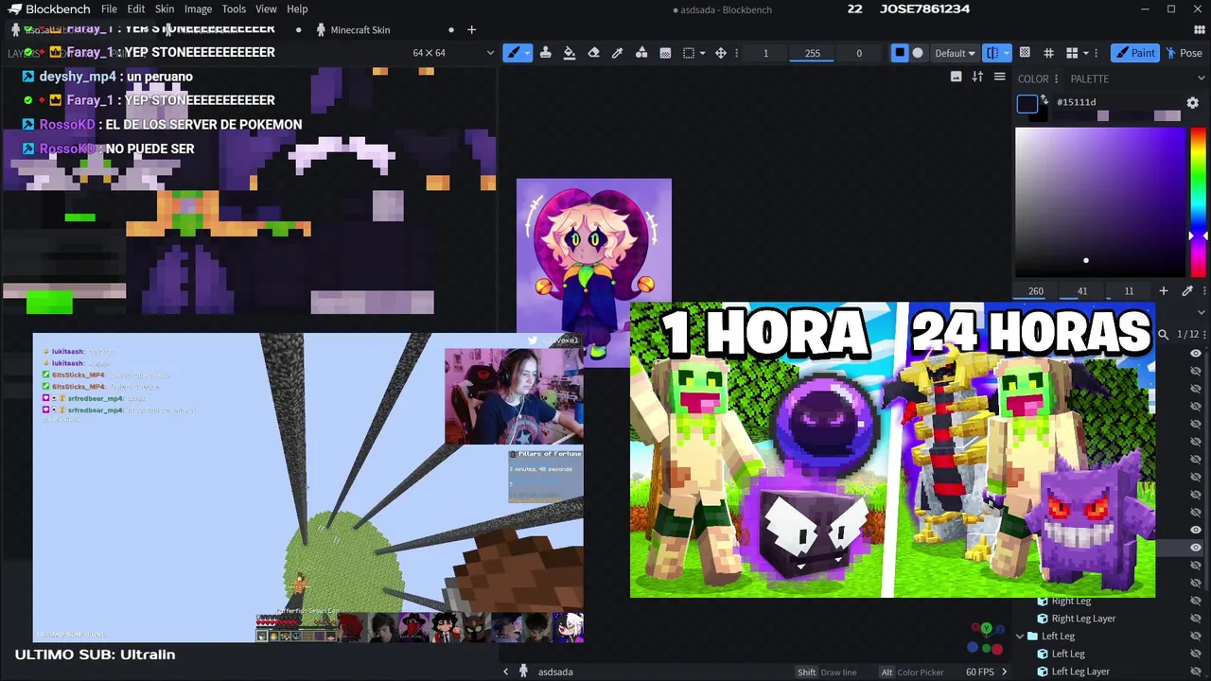Toggle visibility of Right Leg Layer
Image resolution: width=1211 pixels, height=681 pixels.
tap(1196, 619)
